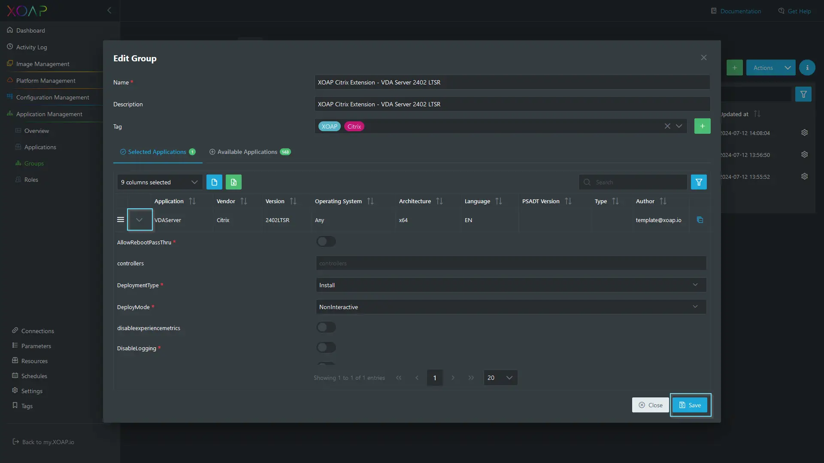824x463 pixels.
Task: Toggle DisableLogging switch
Action: 326,347
